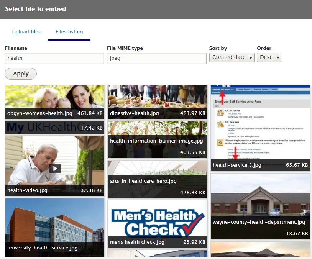
Task: Select health-information-banner-image.jpg file
Action: pos(158,139)
